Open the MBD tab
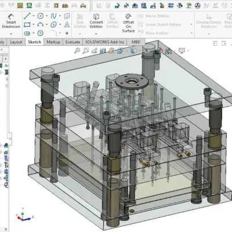The image size is (232, 232). [136, 42]
